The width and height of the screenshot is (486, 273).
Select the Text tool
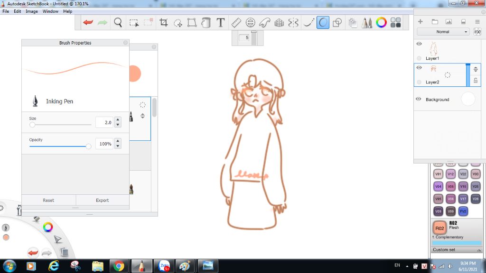point(220,22)
